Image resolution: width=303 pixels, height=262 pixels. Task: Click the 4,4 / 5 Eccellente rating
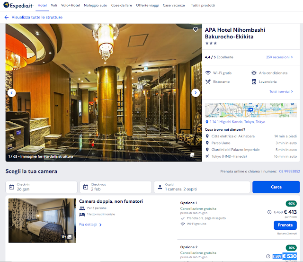coord(219,57)
